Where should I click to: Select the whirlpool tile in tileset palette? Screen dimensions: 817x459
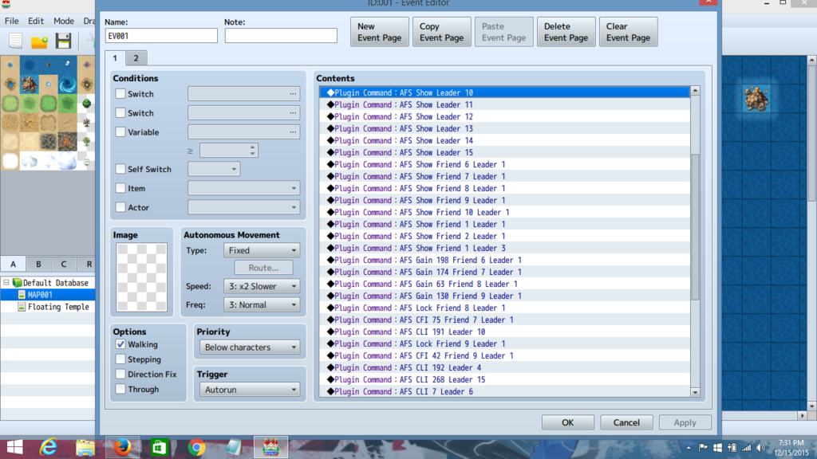coord(67,84)
